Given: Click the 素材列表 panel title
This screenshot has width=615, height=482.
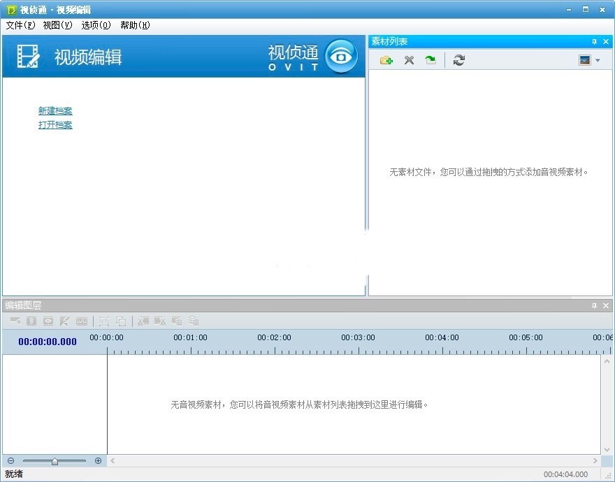Looking at the screenshot, I should pos(389,42).
